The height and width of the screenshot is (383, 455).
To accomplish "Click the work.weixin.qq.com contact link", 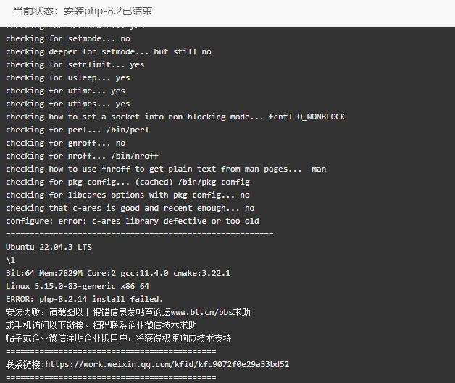I will [167, 364].
